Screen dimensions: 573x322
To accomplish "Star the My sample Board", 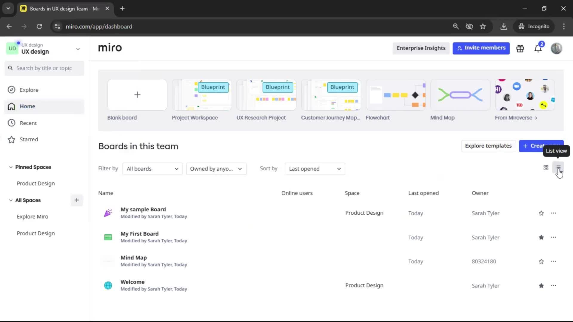I will (541, 213).
